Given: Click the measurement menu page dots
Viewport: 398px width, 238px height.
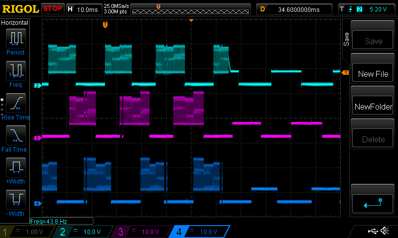Looking at the screenshot, I should coord(2,107).
